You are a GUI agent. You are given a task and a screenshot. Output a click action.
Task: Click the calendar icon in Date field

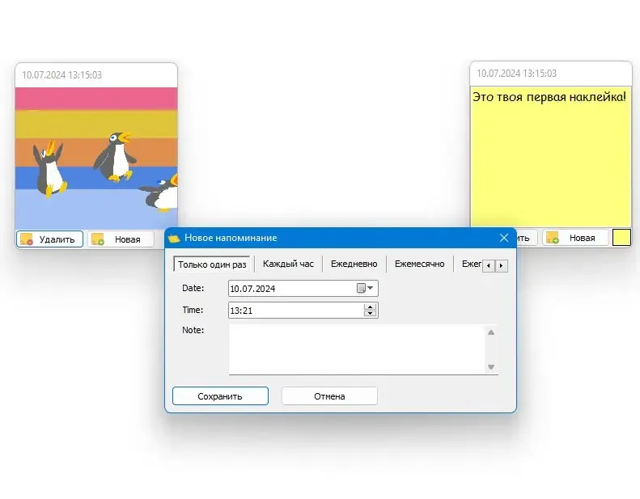pyautogui.click(x=361, y=288)
